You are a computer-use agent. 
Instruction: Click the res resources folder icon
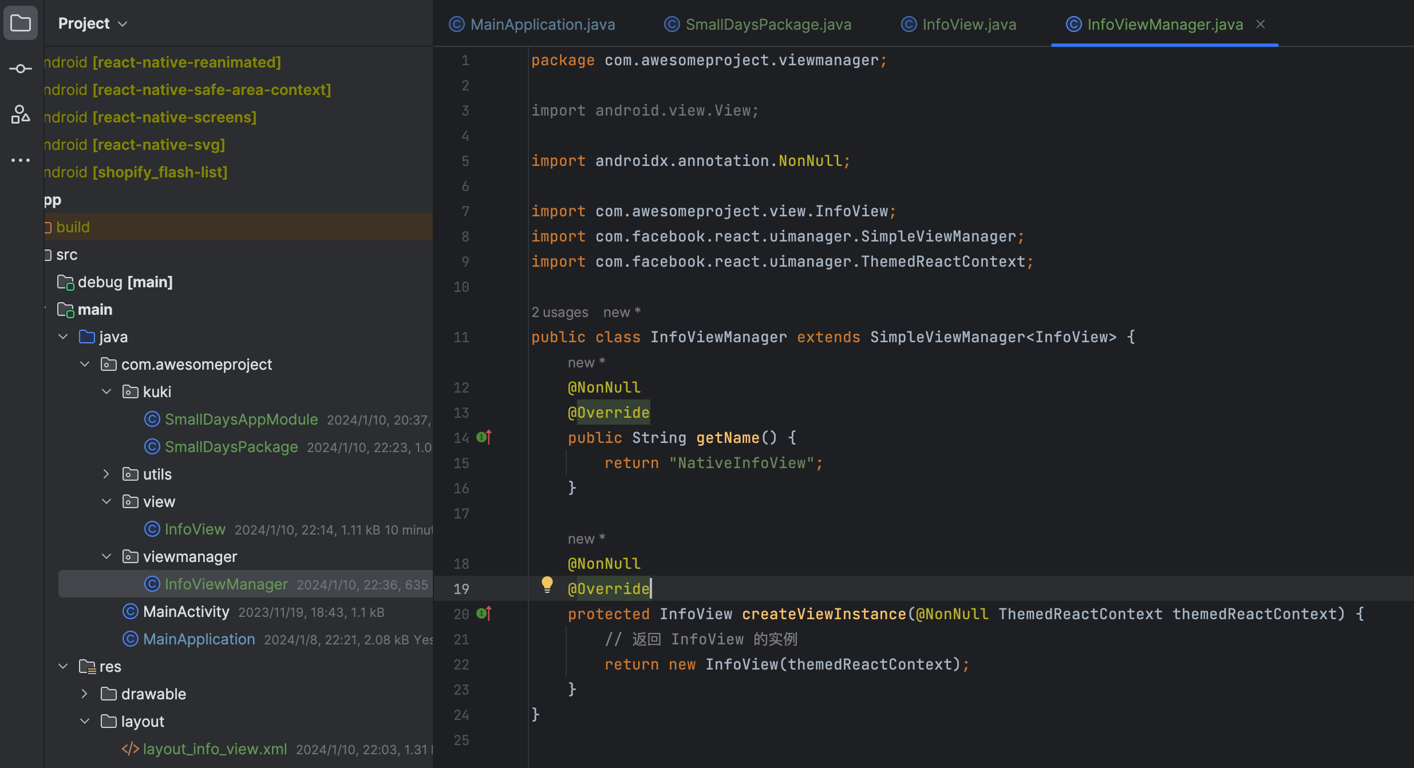pos(87,667)
